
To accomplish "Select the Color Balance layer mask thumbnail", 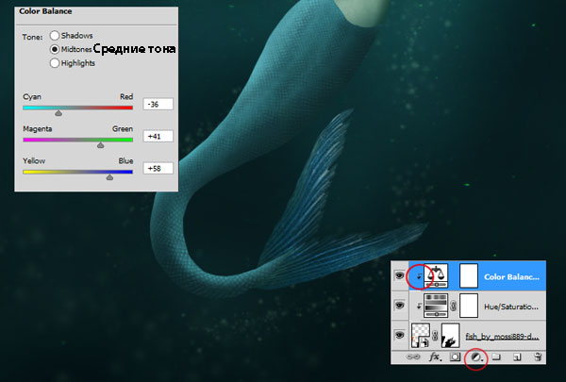I will pos(469,275).
